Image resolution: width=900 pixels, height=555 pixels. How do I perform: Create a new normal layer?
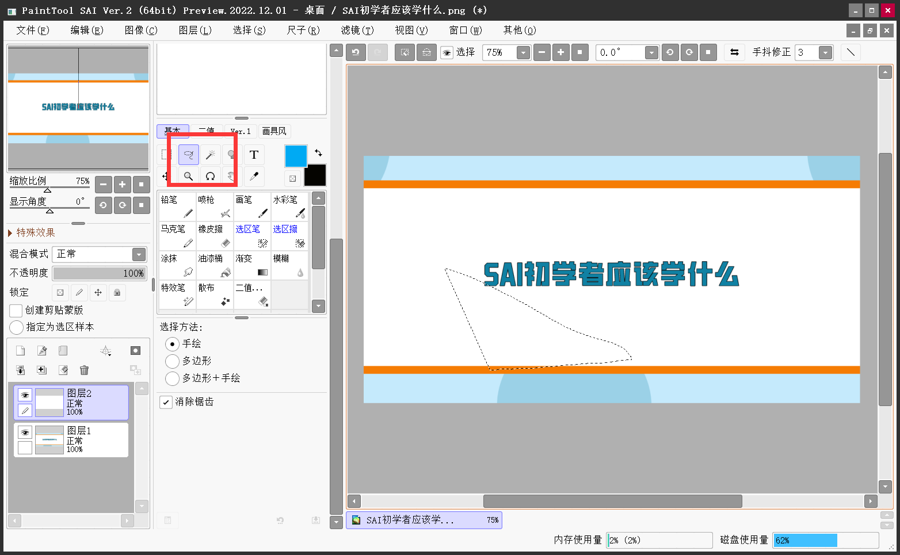point(20,351)
